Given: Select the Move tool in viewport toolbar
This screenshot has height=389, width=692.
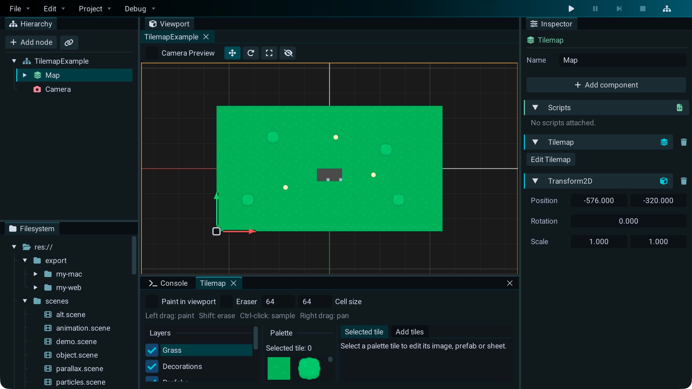Looking at the screenshot, I should tap(232, 53).
